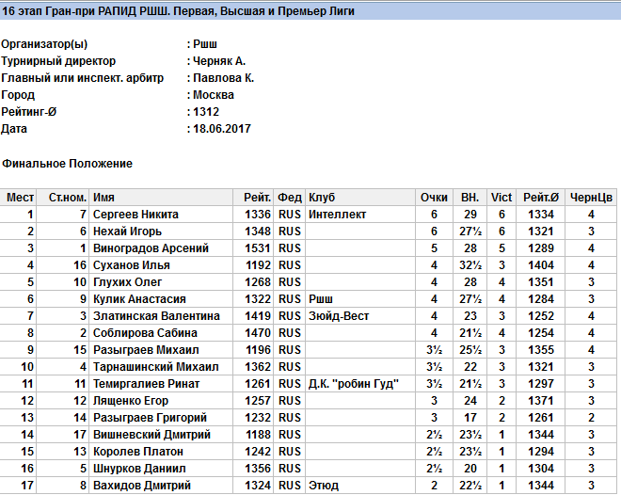Select the date '18.06.2017'
This screenshot has height=495, width=621.
(222, 129)
